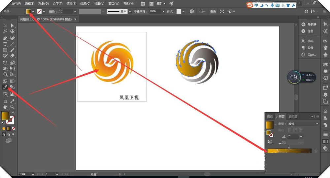Open the 样式 style dropdown
The height and width of the screenshot is (178, 330).
tap(184, 12)
